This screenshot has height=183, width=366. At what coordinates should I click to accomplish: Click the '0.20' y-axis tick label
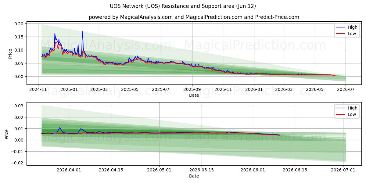coord(20,24)
